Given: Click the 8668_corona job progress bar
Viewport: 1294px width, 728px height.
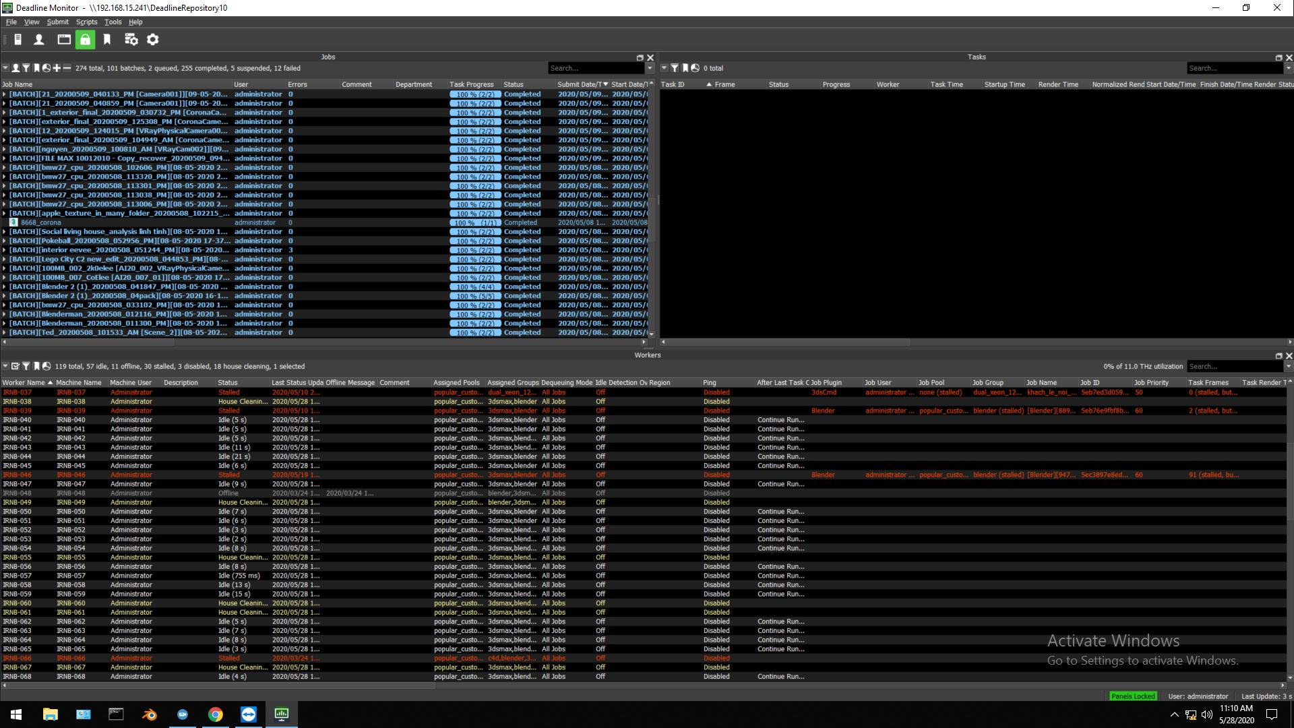Looking at the screenshot, I should pos(475,222).
